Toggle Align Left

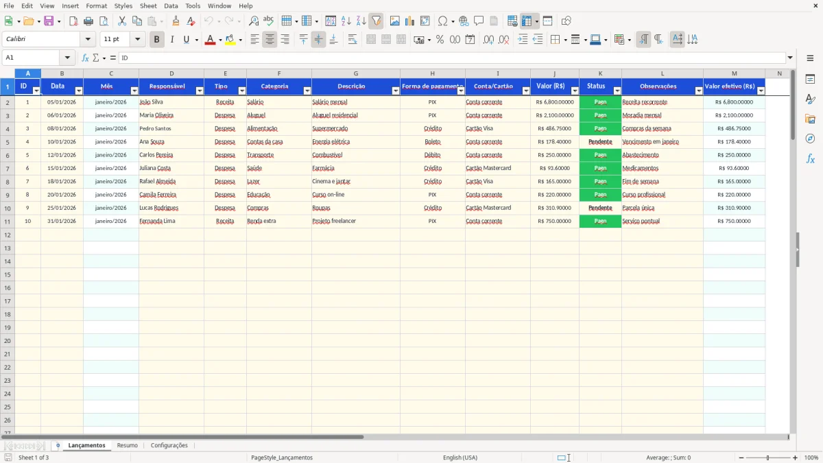(254, 40)
